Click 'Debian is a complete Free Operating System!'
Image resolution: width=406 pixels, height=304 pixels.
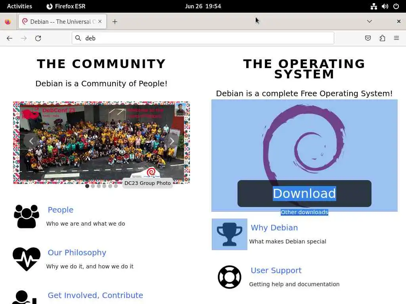pos(304,93)
